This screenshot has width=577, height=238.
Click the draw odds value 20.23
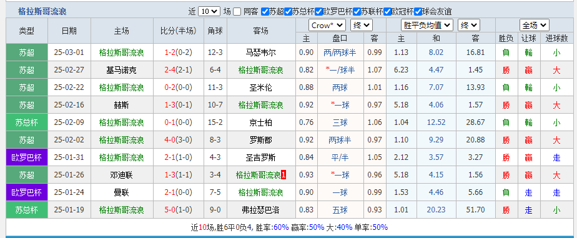point(436,210)
